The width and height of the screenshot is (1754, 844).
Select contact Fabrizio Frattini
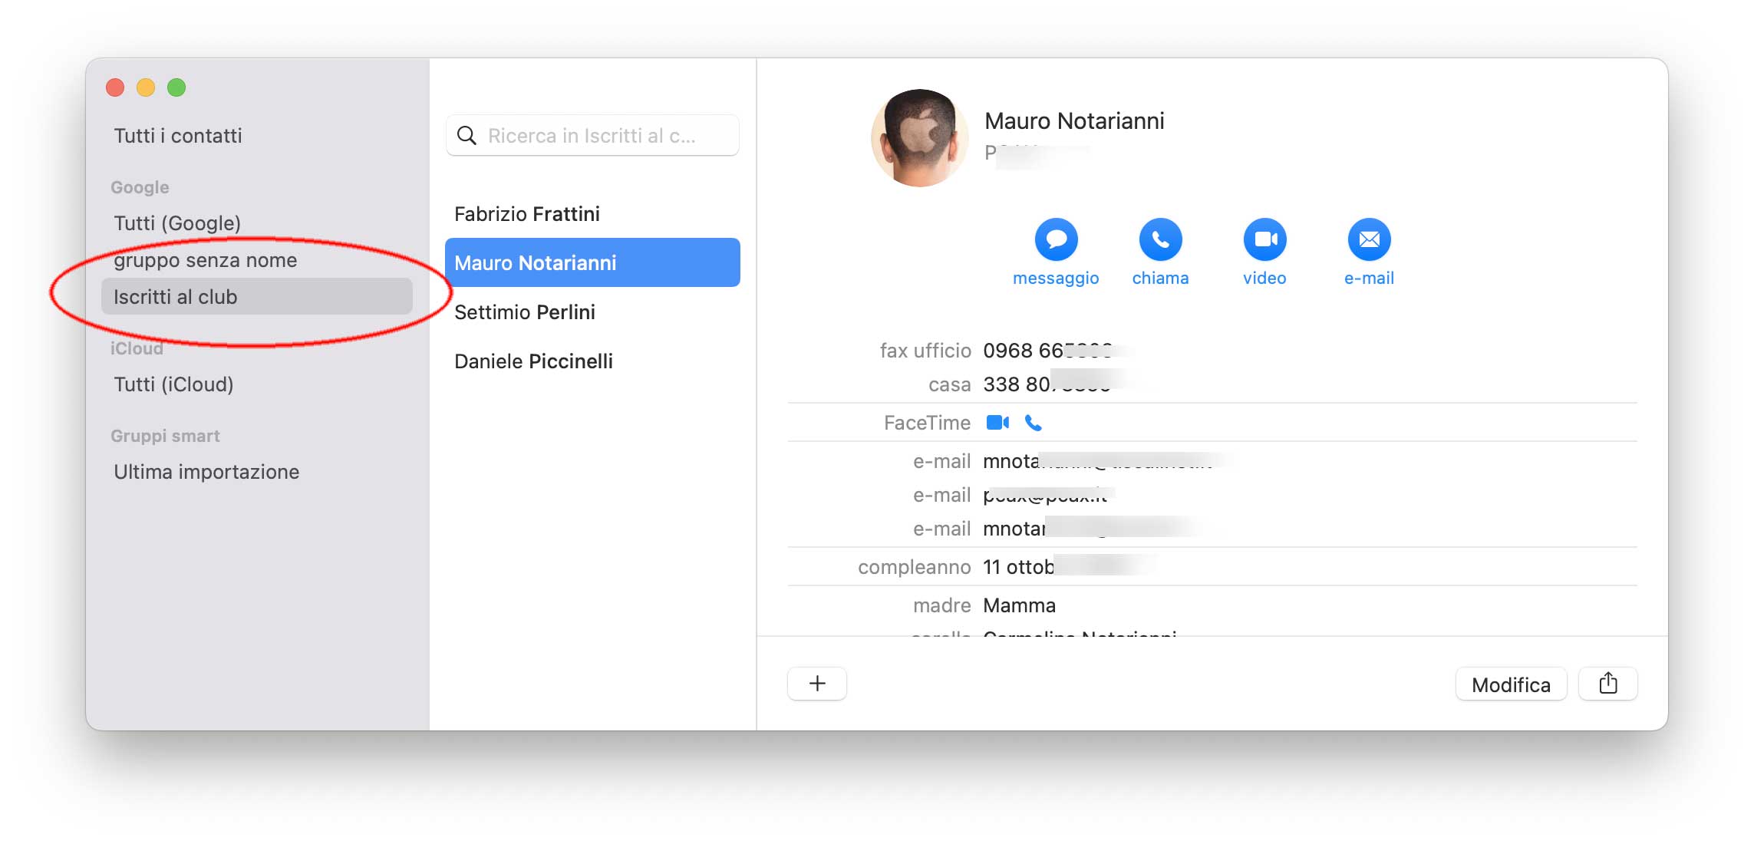click(527, 214)
